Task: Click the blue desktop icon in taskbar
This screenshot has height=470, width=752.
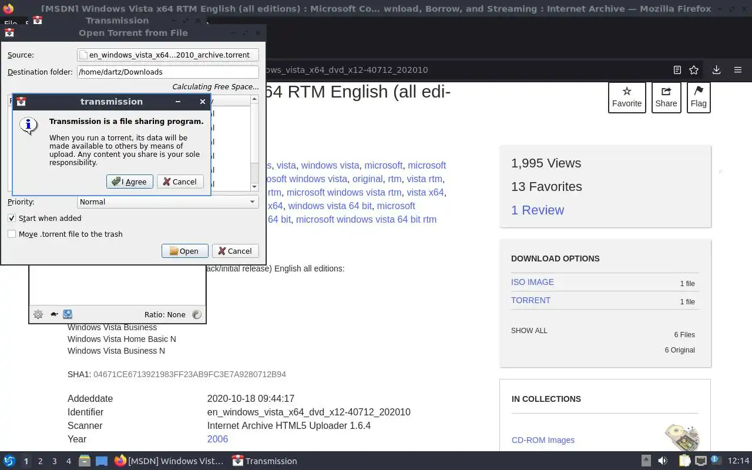Action: pyautogui.click(x=101, y=461)
